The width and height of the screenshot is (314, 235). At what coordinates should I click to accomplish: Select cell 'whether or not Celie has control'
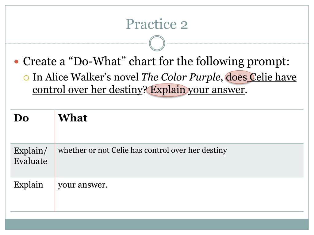point(179,160)
